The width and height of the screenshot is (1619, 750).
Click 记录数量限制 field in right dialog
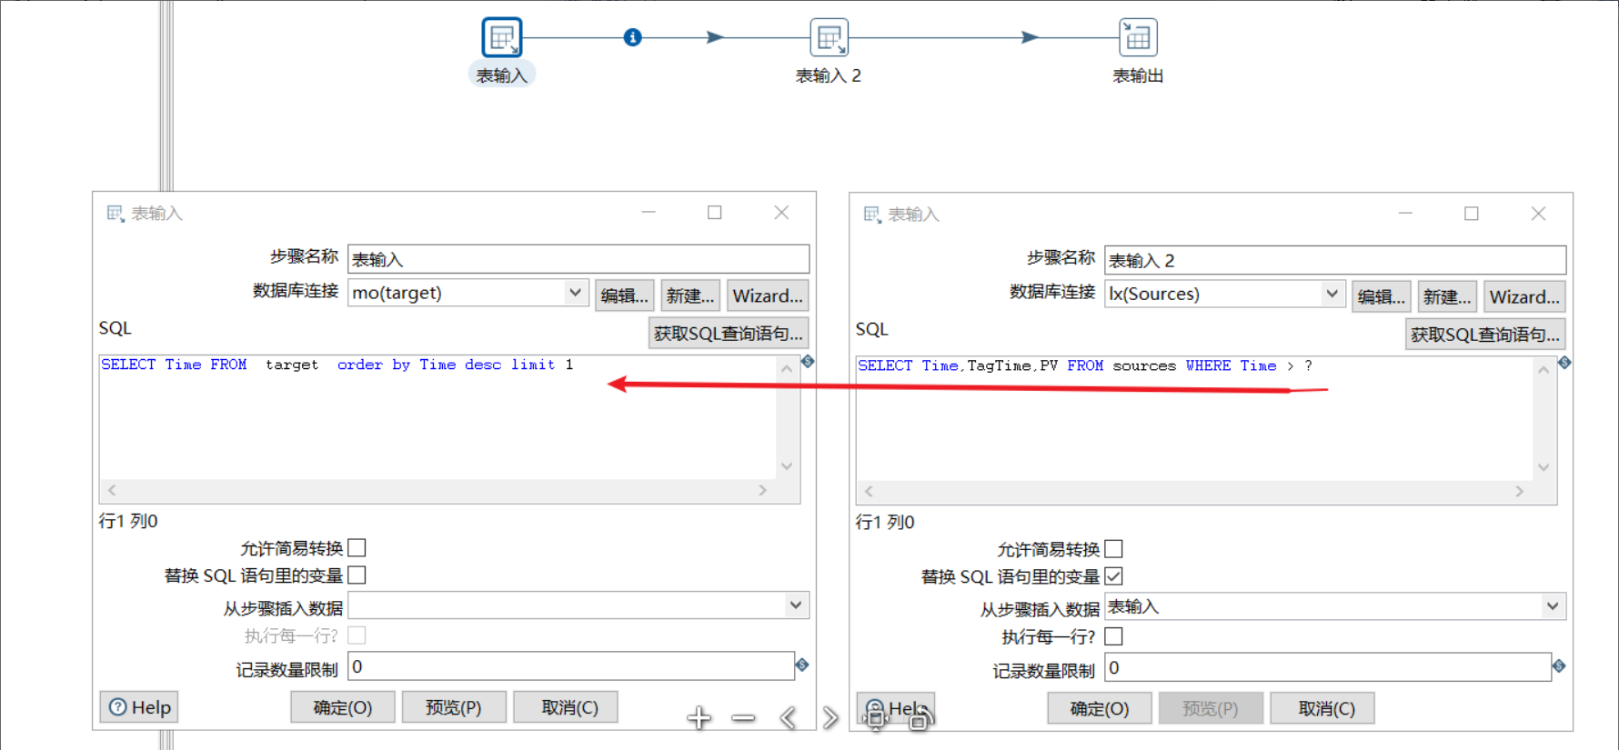pyautogui.click(x=1328, y=667)
